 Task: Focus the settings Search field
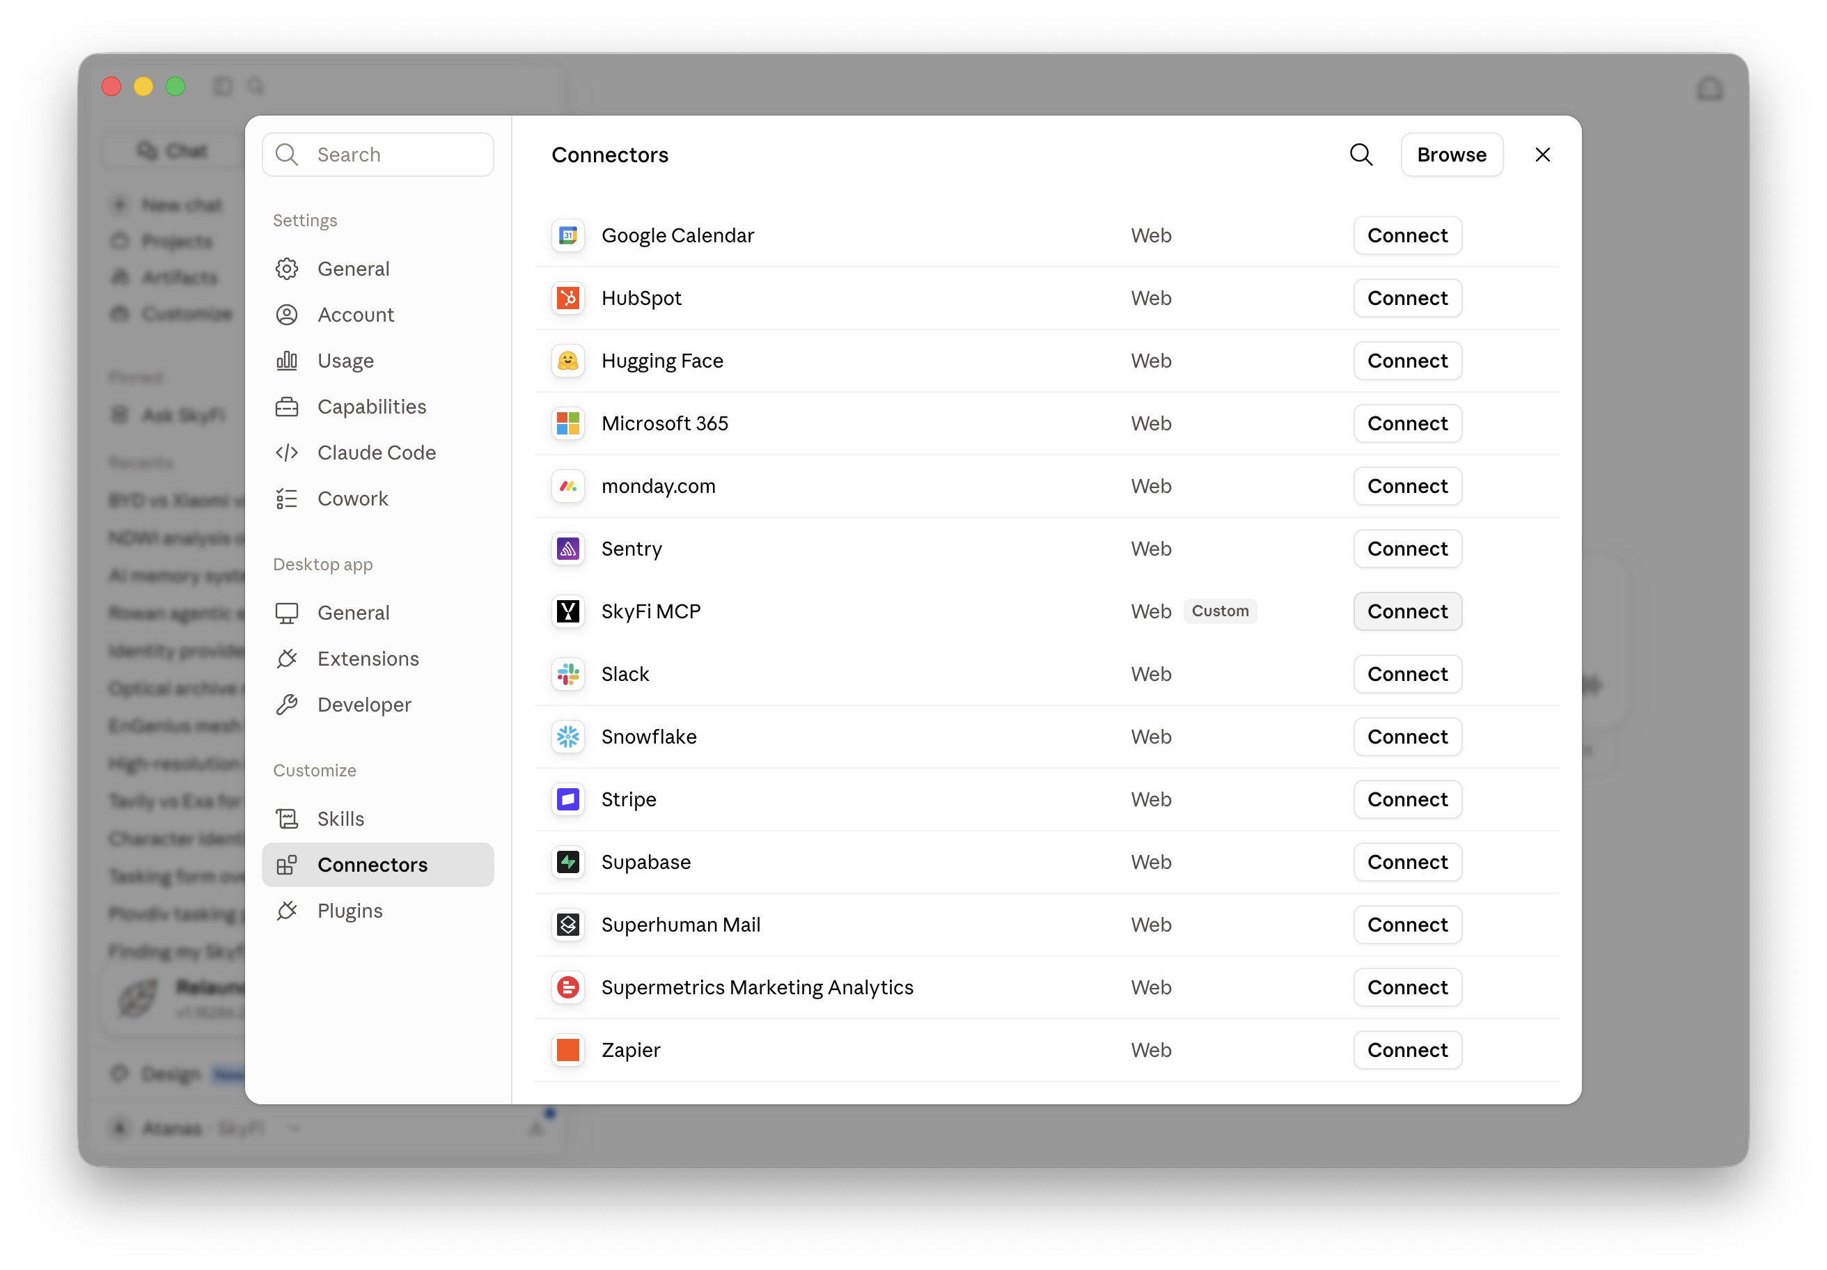pyautogui.click(x=378, y=155)
